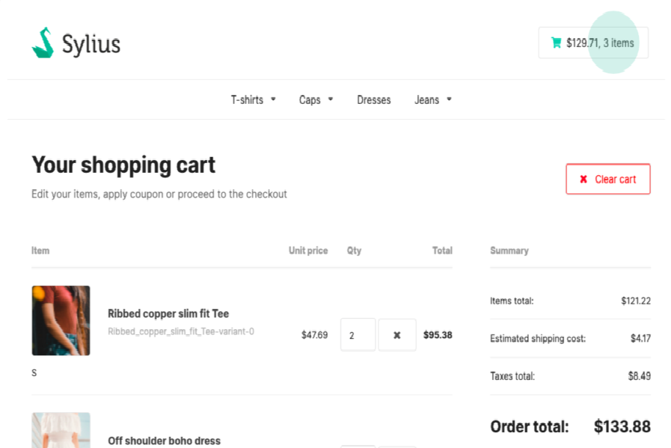The height and width of the screenshot is (448, 671).
Task: Open the Dresses category
Action: [373, 99]
